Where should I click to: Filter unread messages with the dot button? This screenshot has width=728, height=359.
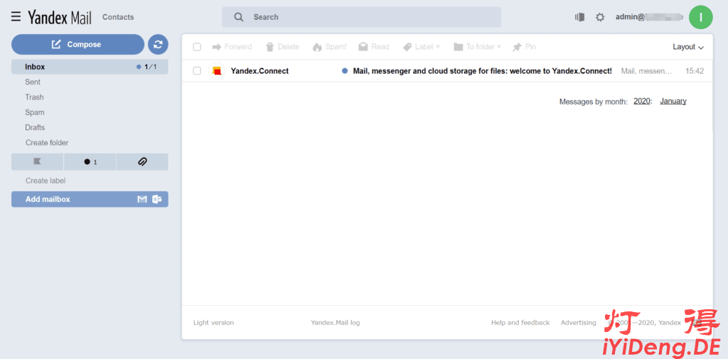pyautogui.click(x=90, y=162)
